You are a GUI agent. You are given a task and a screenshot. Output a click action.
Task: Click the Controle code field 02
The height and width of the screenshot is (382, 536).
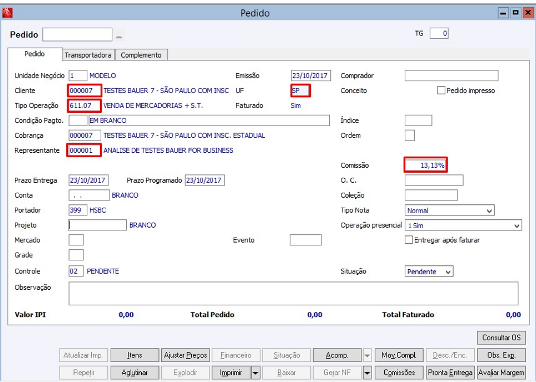click(x=76, y=272)
